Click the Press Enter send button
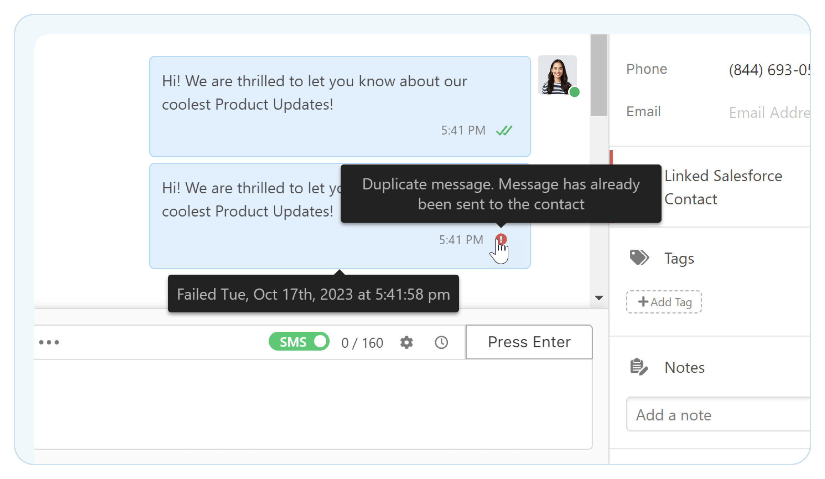The height and width of the screenshot is (479, 825). tap(529, 342)
